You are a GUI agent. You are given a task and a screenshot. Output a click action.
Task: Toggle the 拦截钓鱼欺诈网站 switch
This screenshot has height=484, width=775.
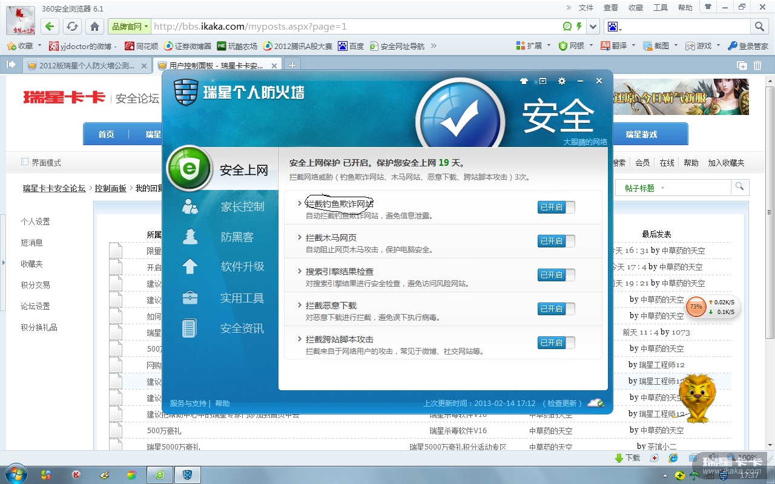coord(556,208)
